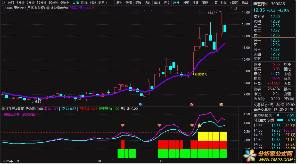The image size is (297, 164).
Task: Click the 同资 toolbar button
Action: 186,3
